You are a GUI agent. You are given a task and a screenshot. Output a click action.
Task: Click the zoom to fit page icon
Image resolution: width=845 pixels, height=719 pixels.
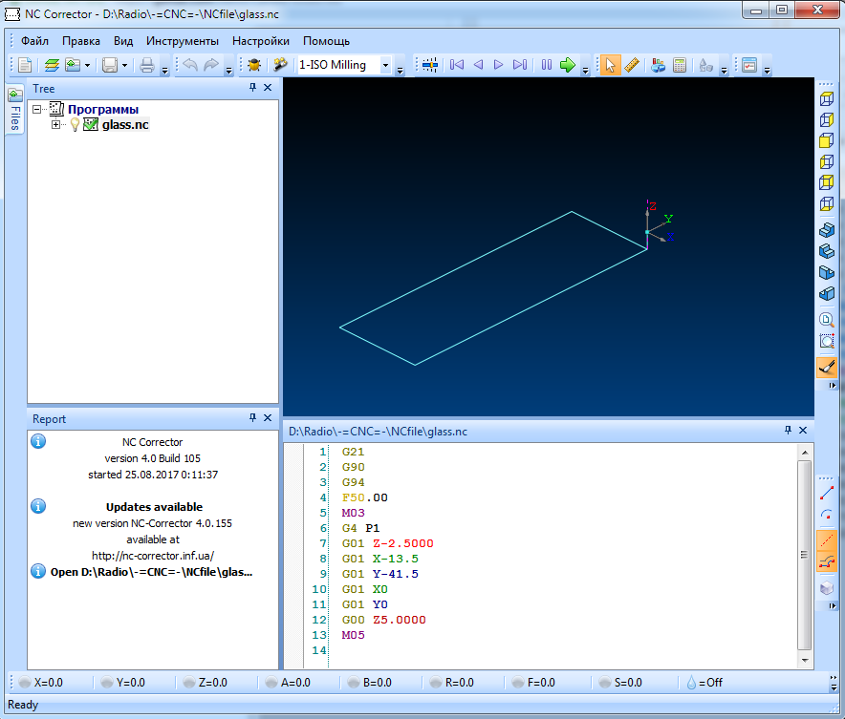point(826,320)
